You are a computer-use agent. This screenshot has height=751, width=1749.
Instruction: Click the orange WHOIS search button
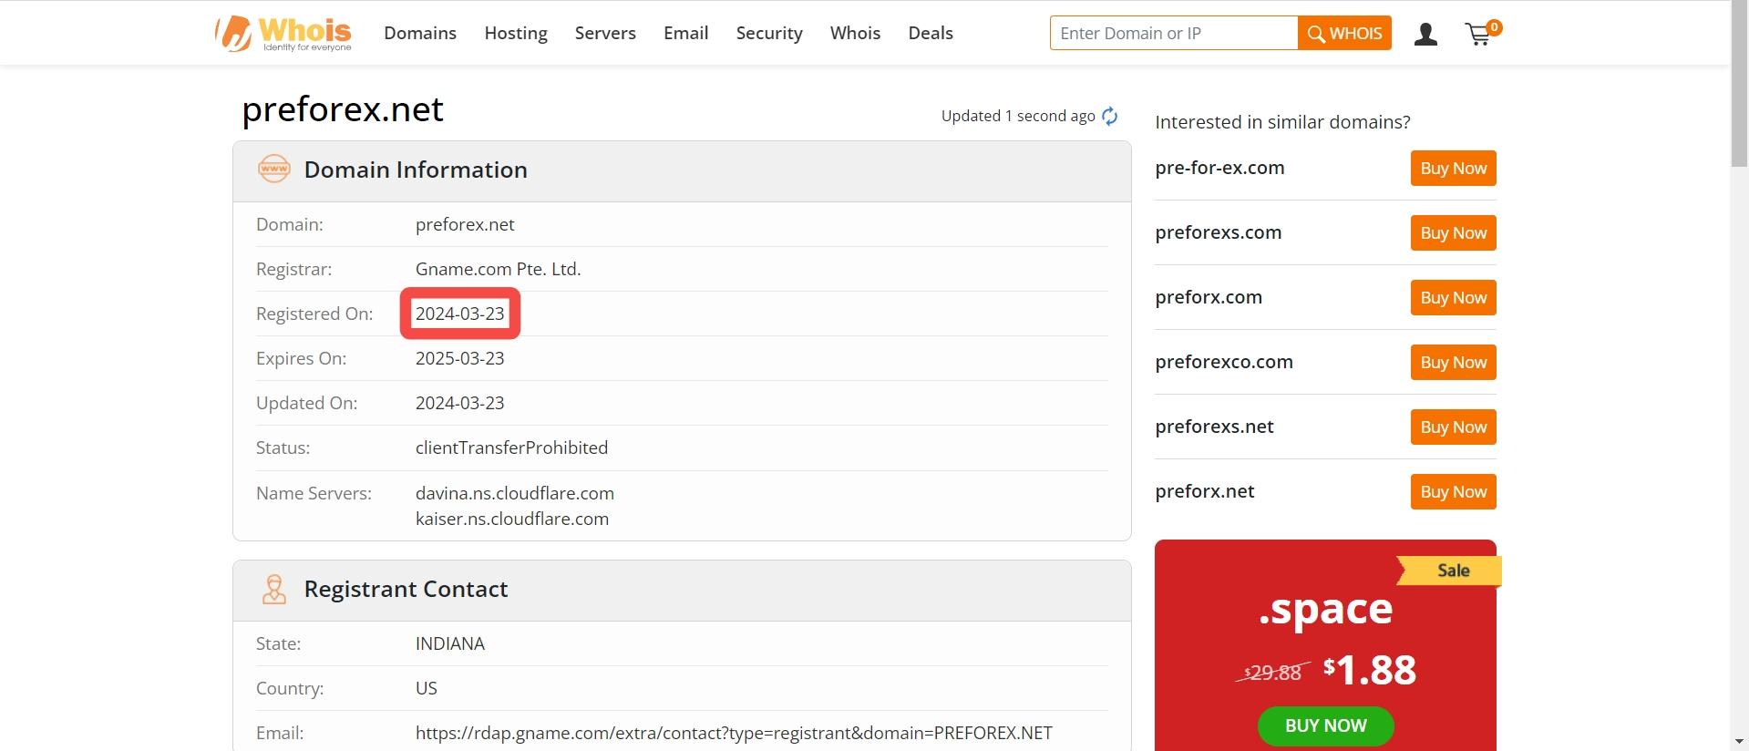[x=1344, y=33]
